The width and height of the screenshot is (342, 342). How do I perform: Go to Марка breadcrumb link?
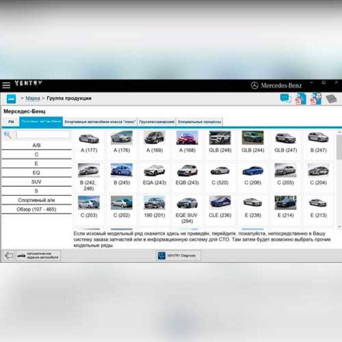click(x=33, y=98)
